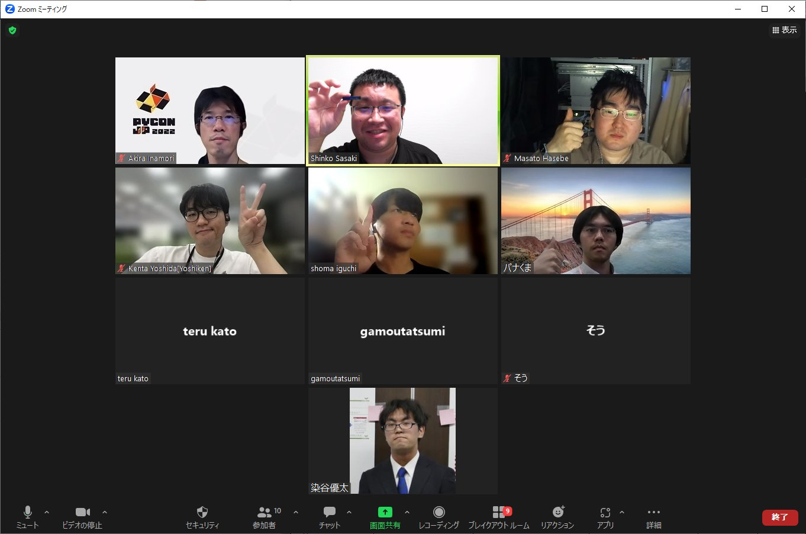Click the Shinko Sasaki name label
Screen dimensions: 806x534
[334, 158]
